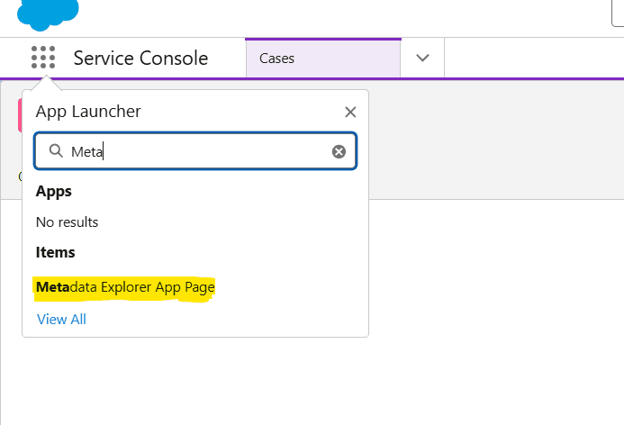
Task: Clear the App Launcher search text
Action: point(339,151)
